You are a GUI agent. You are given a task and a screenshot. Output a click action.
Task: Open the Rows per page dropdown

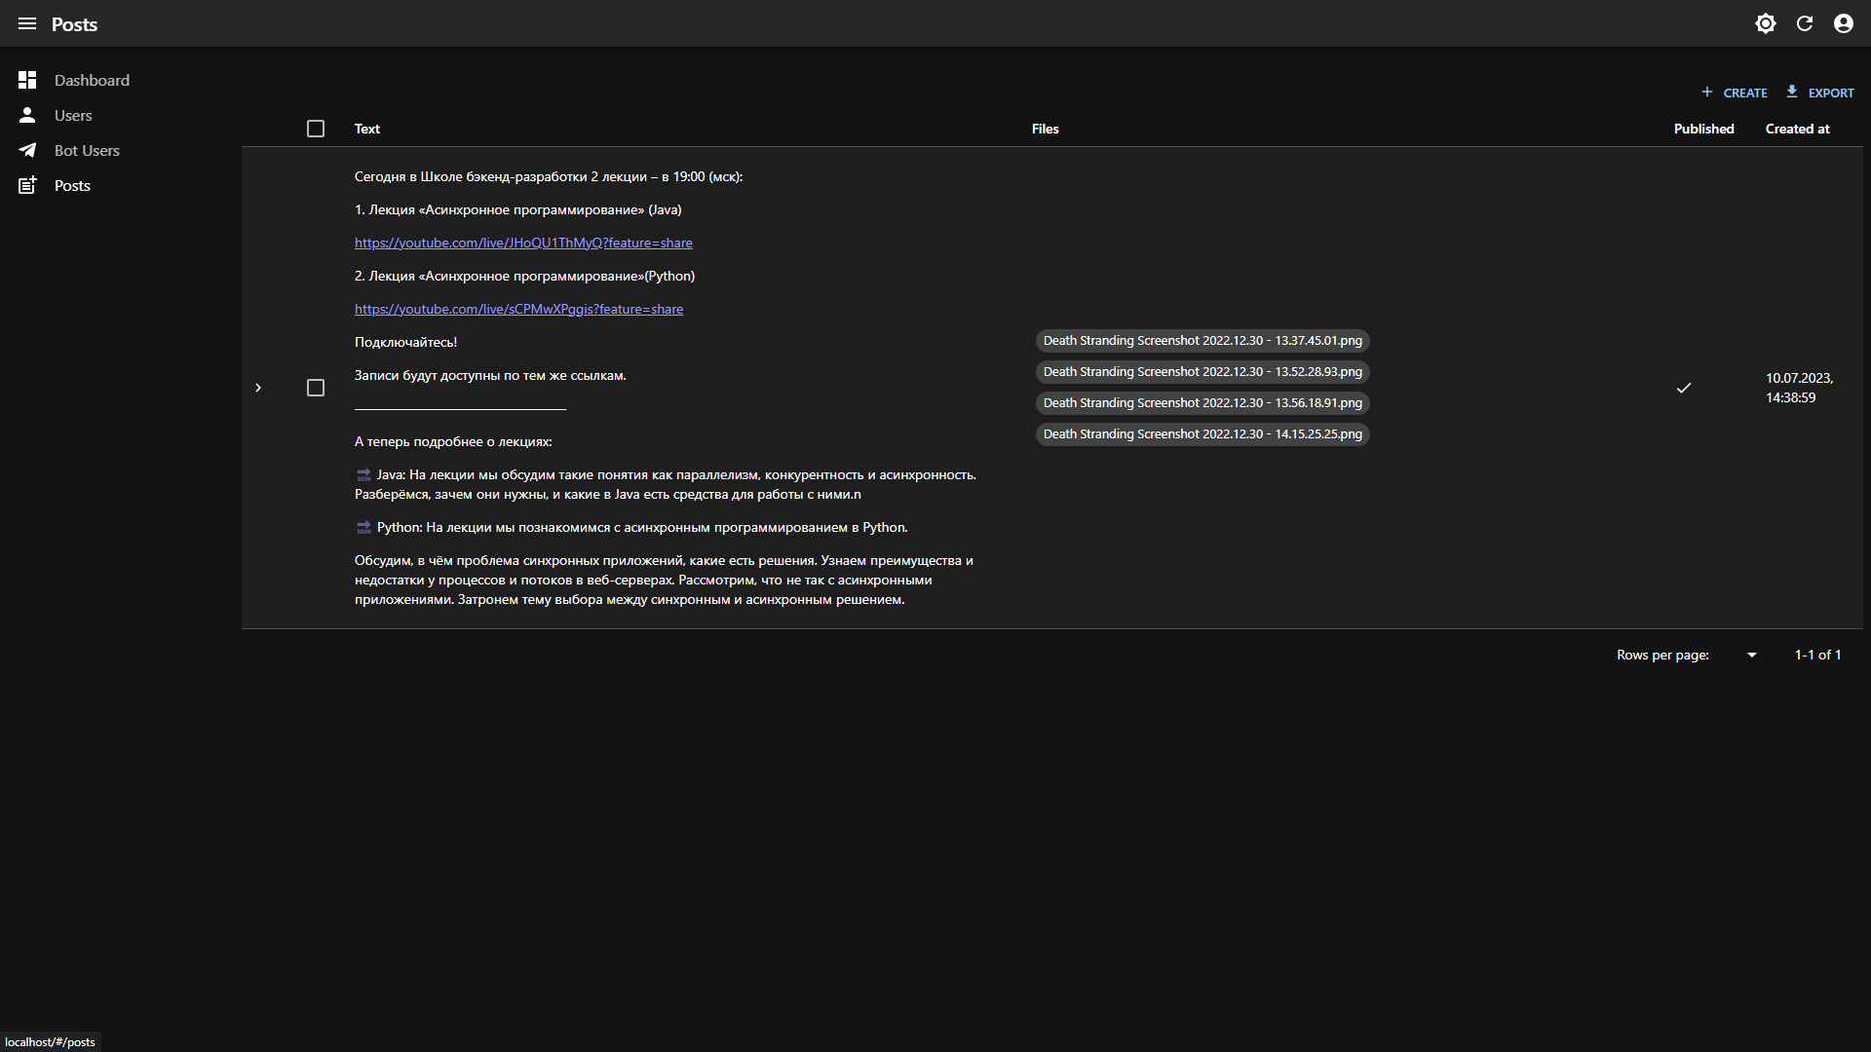[1751, 655]
